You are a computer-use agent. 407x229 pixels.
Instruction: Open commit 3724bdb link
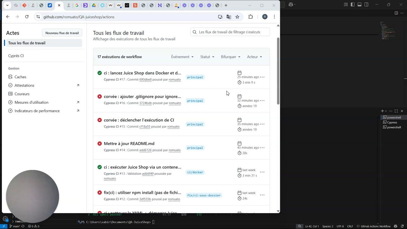145,103
